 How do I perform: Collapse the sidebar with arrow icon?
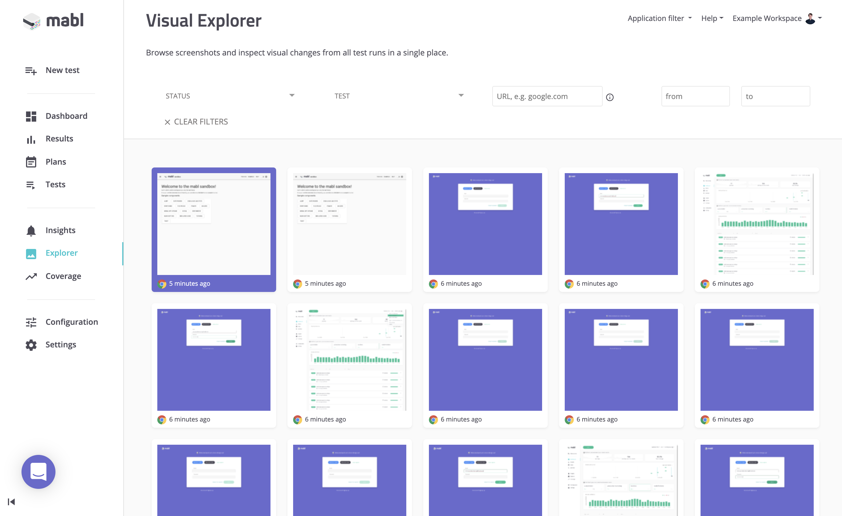point(11,502)
